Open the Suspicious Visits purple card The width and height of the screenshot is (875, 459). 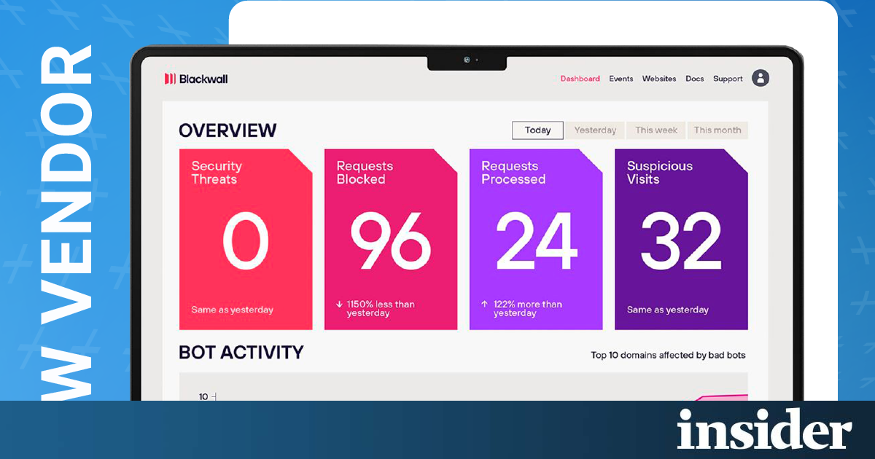681,239
